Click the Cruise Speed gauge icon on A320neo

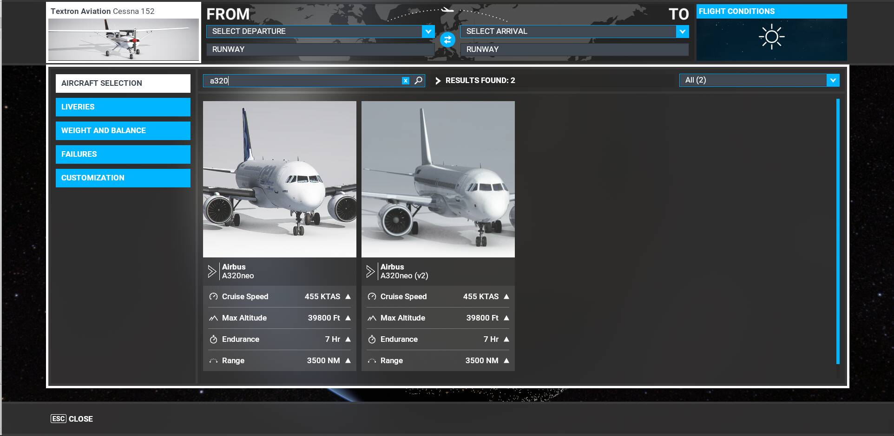(x=213, y=296)
